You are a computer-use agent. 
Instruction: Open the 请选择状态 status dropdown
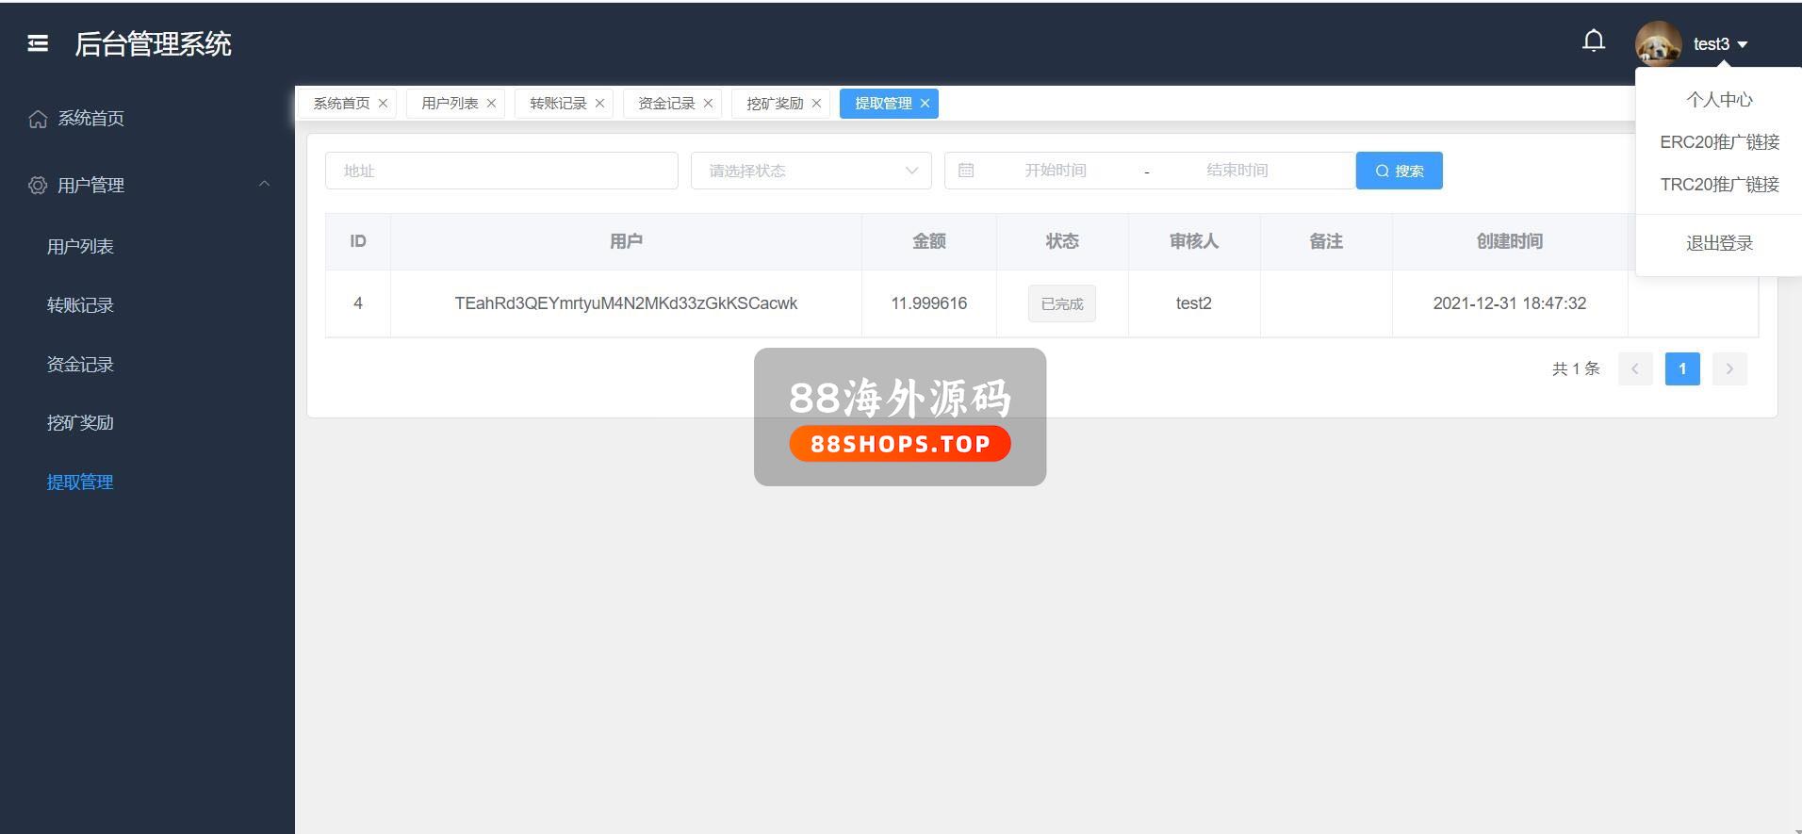click(x=811, y=171)
